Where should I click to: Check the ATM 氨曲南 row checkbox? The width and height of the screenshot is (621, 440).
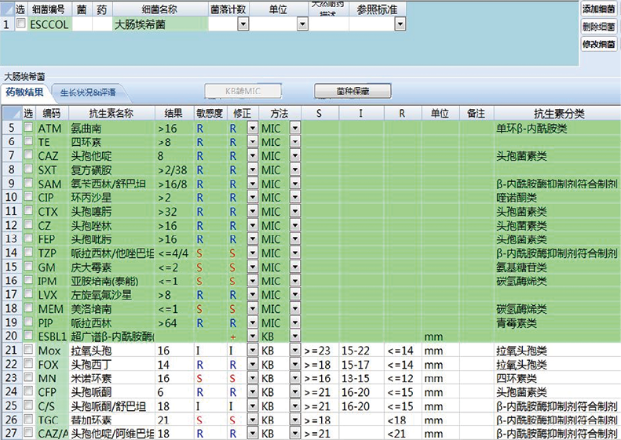pyautogui.click(x=28, y=128)
